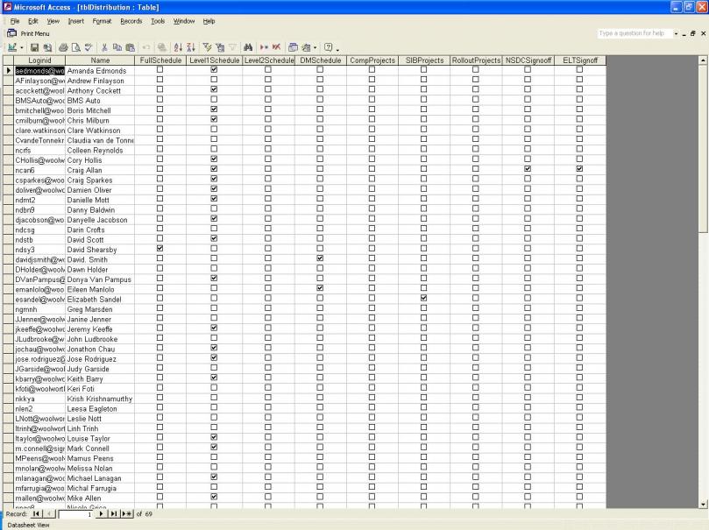Click the Design View toolbar icon
Screen dimensions: 709x530
(x=12, y=47)
